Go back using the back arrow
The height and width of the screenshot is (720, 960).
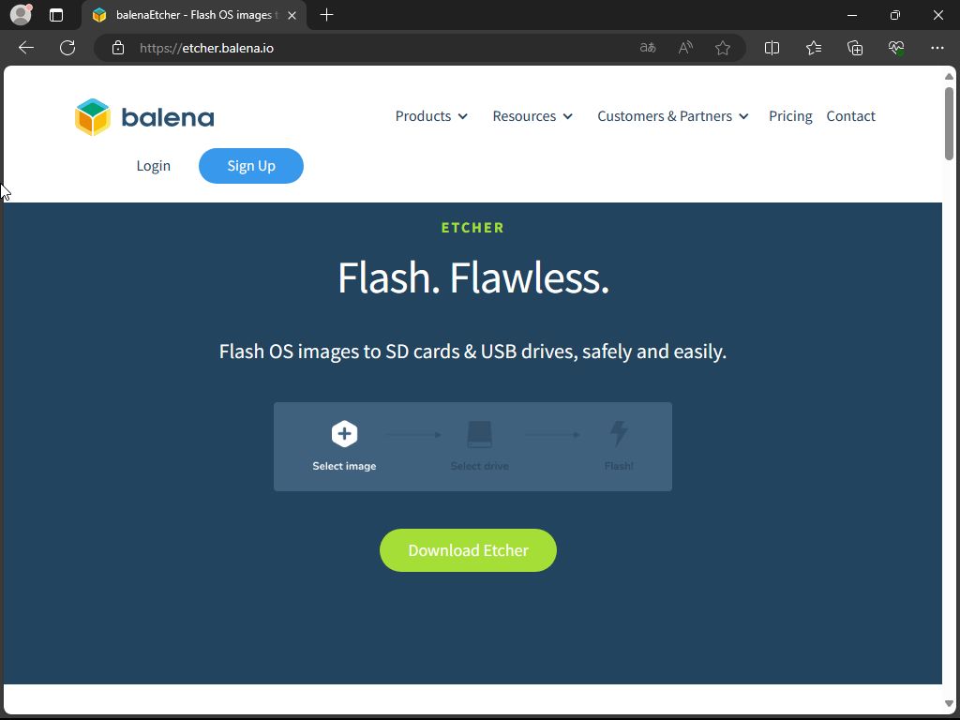(26, 48)
